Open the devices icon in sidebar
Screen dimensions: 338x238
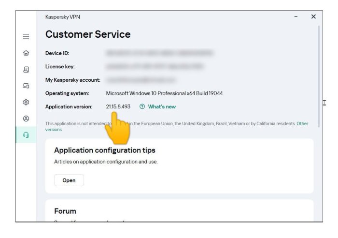26,86
